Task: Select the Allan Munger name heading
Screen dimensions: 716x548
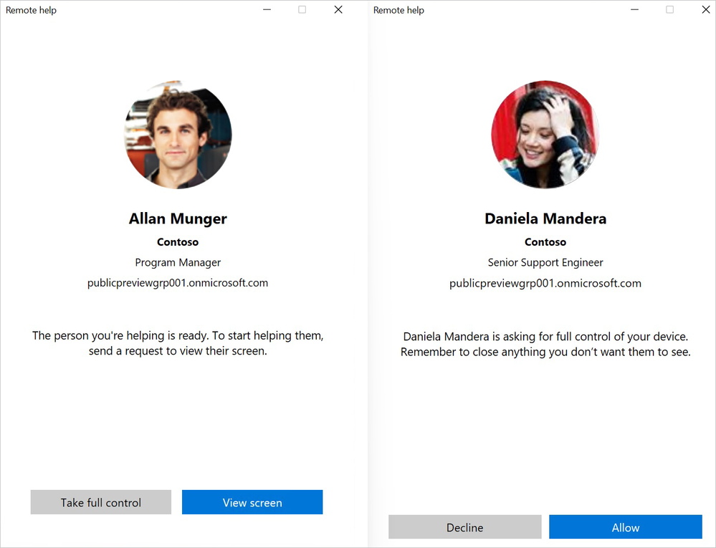Action: 178,218
